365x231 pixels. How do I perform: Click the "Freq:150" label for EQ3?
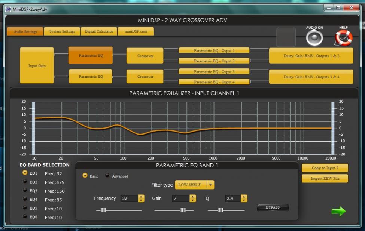tap(55, 191)
